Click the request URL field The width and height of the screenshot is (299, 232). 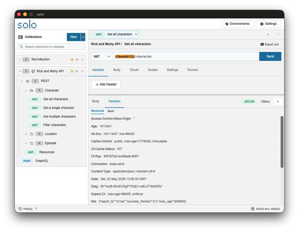click(x=186, y=56)
